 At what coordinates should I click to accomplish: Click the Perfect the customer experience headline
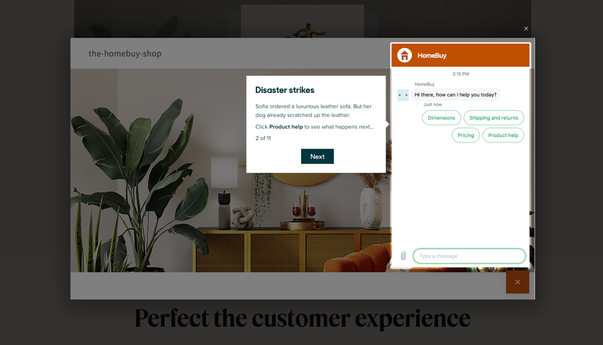[x=303, y=319]
